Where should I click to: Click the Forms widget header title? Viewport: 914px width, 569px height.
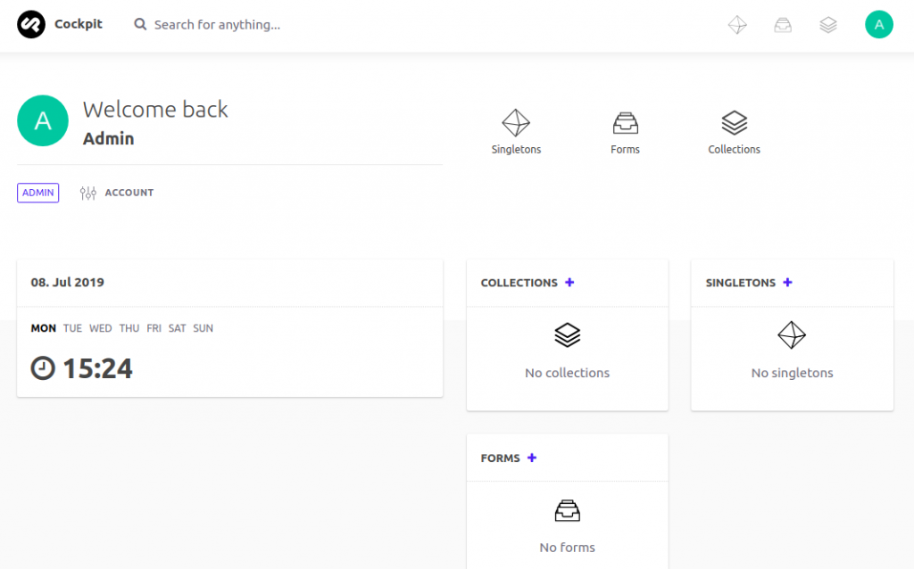tap(500, 458)
